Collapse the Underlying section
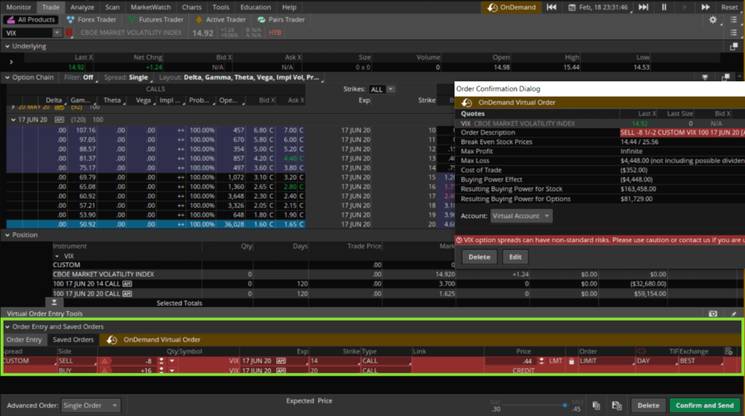745x416 pixels. tap(7, 46)
